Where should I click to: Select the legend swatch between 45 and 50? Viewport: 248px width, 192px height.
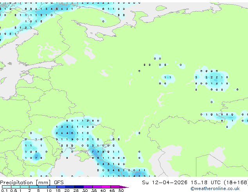tap(115, 187)
